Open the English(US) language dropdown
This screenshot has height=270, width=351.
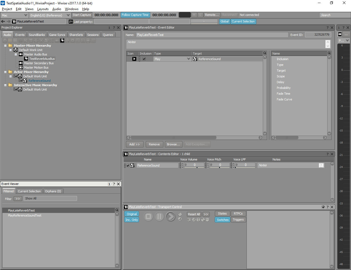click(50, 15)
